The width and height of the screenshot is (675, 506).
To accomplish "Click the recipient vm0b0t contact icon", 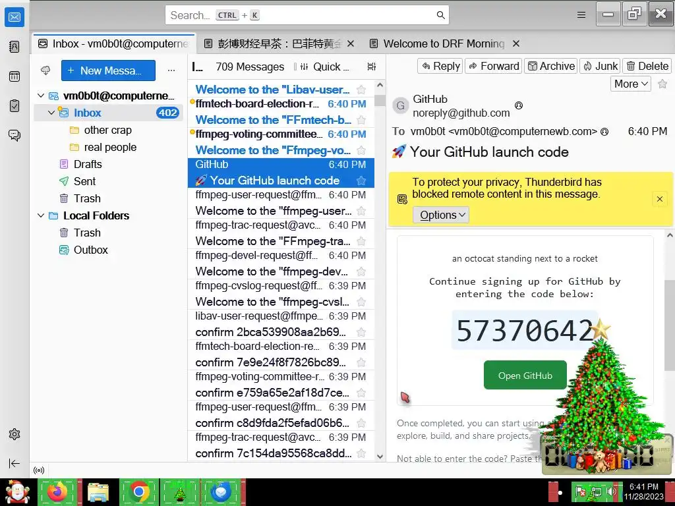I will [604, 132].
